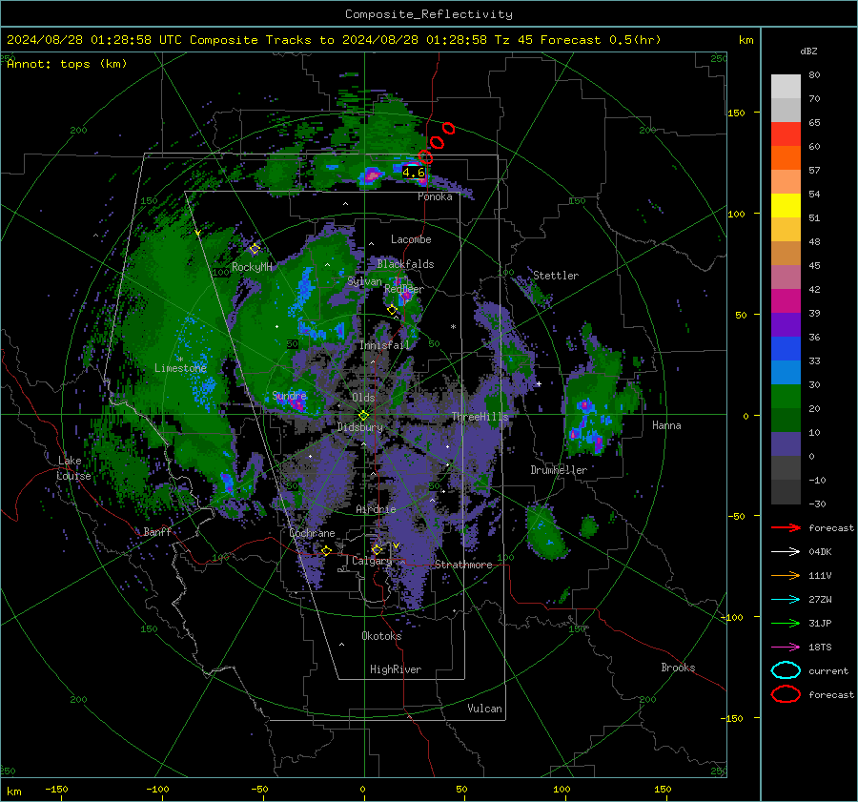Click the ThreeHills label

tap(480, 417)
